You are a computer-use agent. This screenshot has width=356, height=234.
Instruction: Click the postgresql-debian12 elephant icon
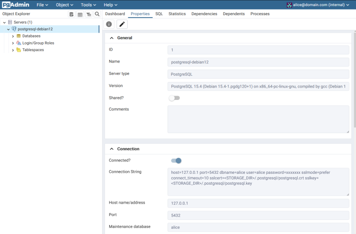14,29
